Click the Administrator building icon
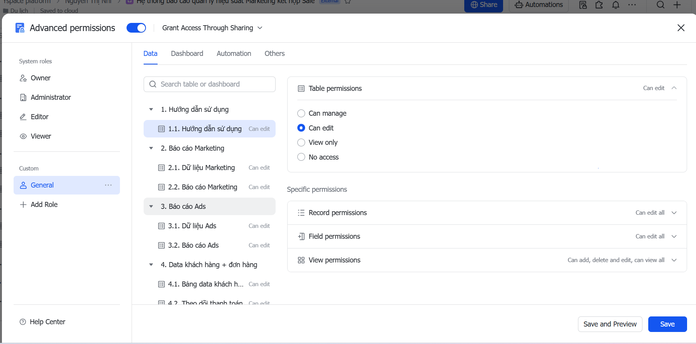Screen dimensions: 696x344 point(23,97)
